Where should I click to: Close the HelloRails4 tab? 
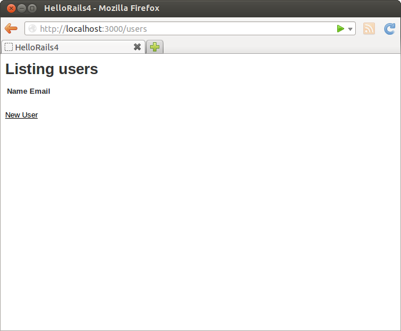click(137, 47)
